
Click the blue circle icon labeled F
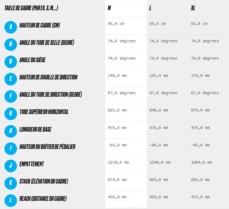[x=11, y=96]
